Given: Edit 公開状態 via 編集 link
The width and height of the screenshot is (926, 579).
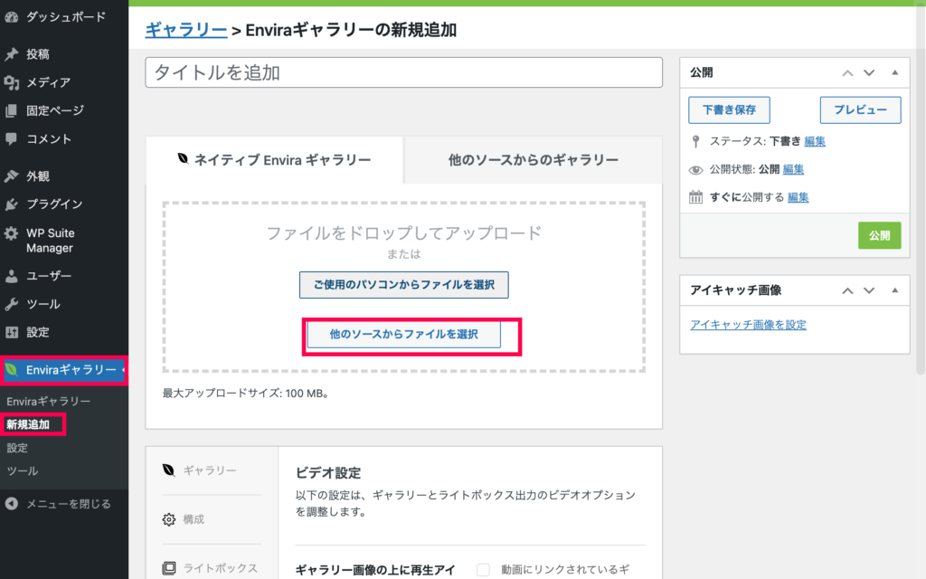Looking at the screenshot, I should click(x=793, y=169).
